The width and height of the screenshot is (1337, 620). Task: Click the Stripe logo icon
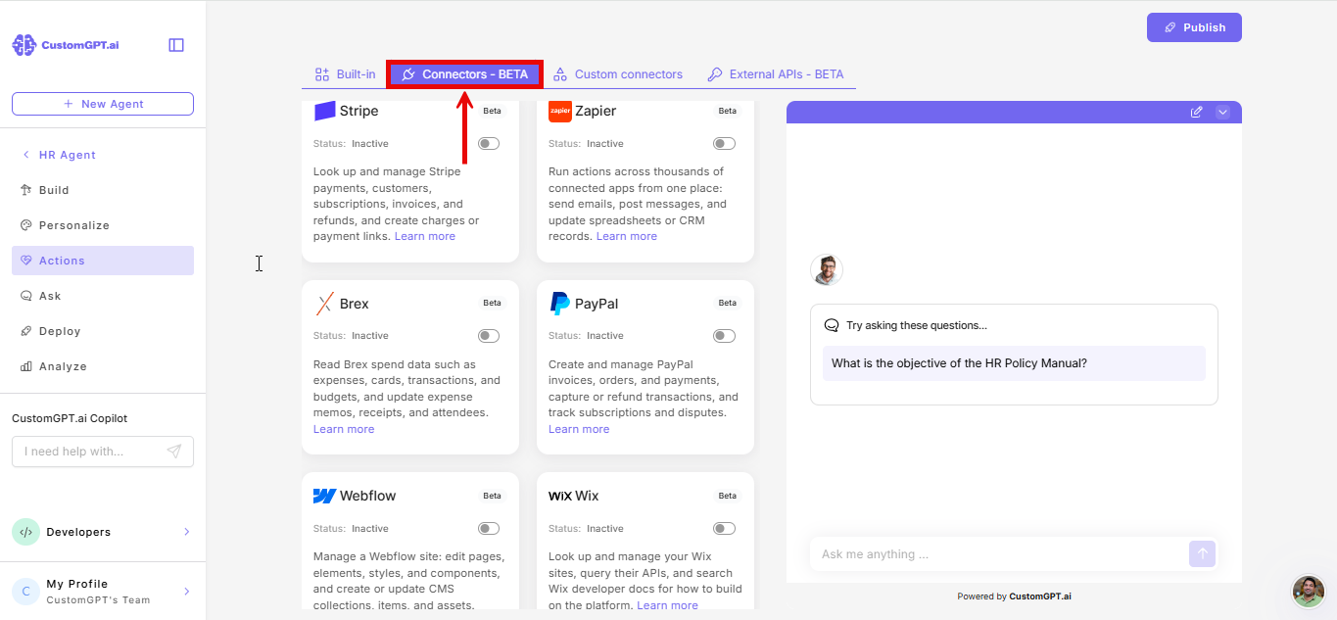pos(324,111)
